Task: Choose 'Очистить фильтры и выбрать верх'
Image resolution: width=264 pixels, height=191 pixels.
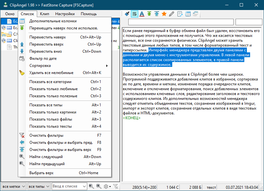Action: [65, 150]
